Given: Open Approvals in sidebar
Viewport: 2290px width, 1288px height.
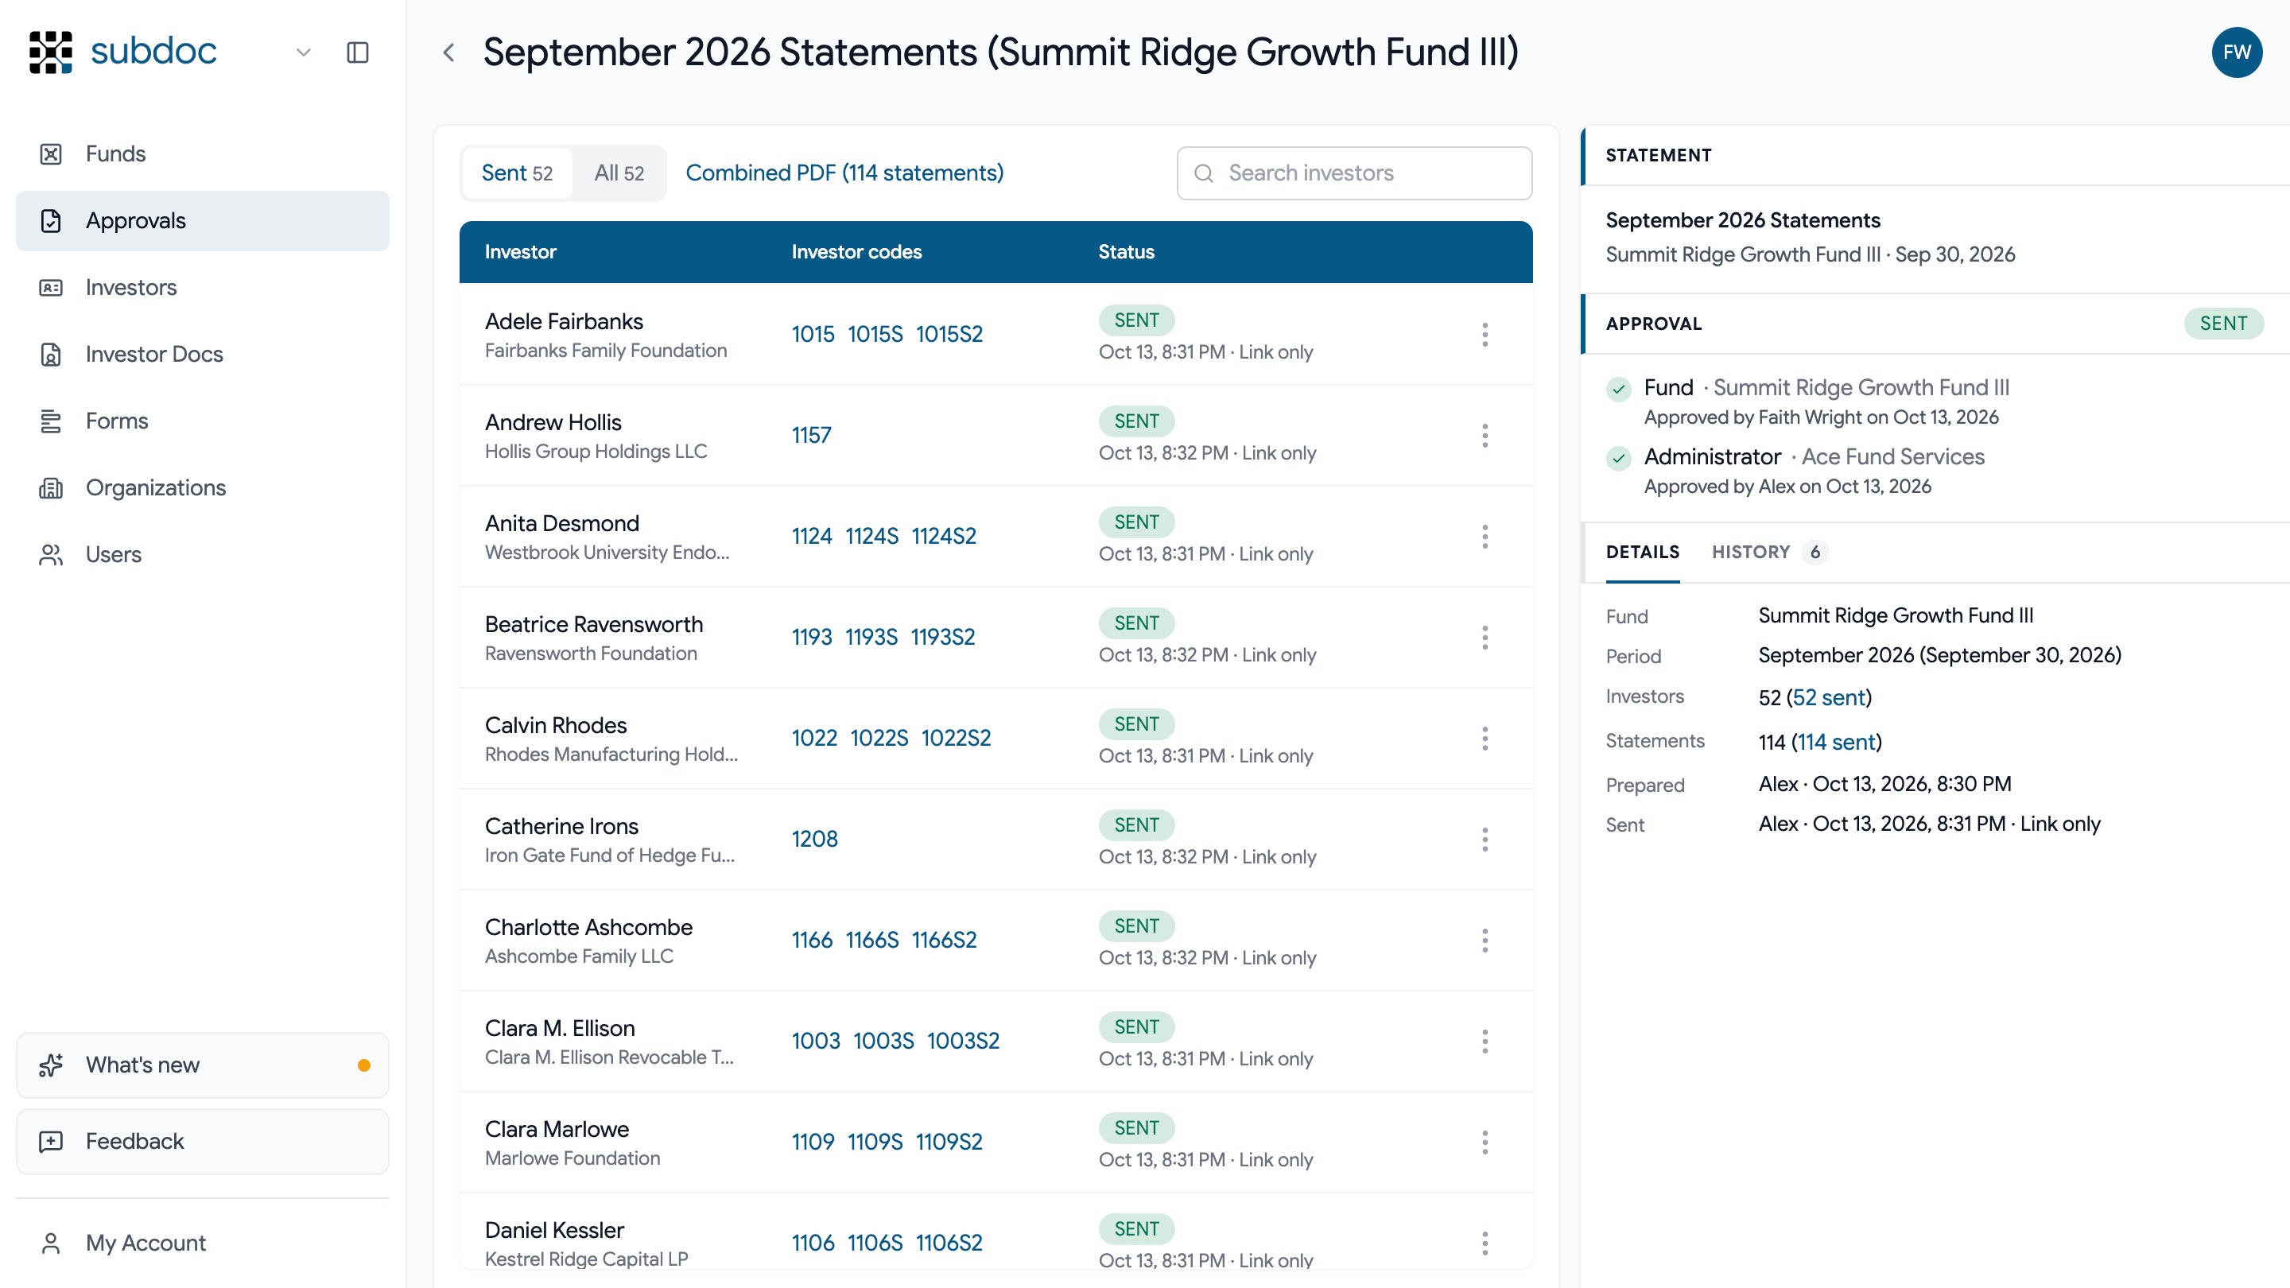Looking at the screenshot, I should 203,220.
